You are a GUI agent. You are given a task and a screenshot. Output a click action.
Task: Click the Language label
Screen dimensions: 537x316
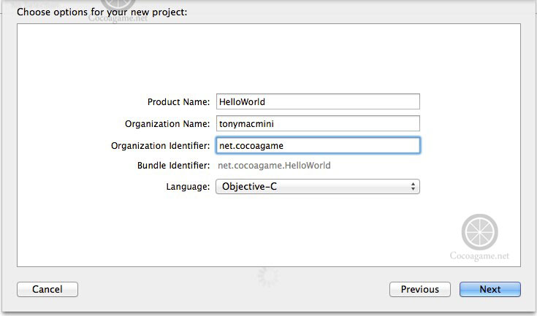(x=188, y=187)
